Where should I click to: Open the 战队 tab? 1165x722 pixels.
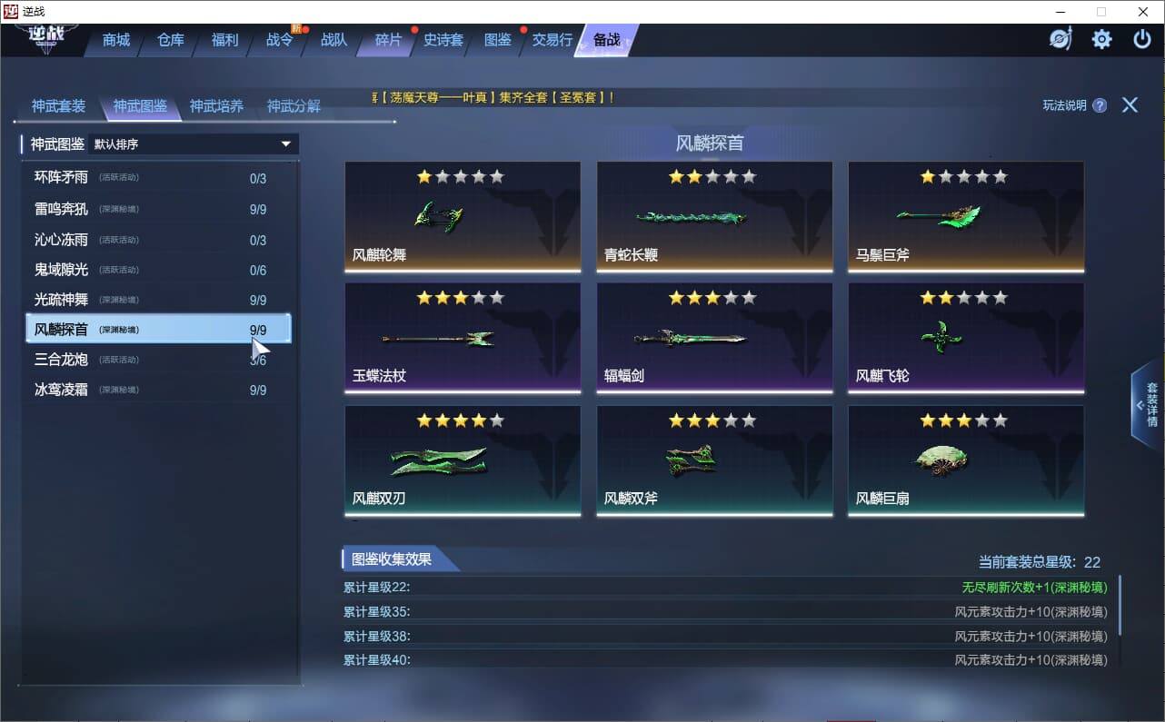coord(334,40)
